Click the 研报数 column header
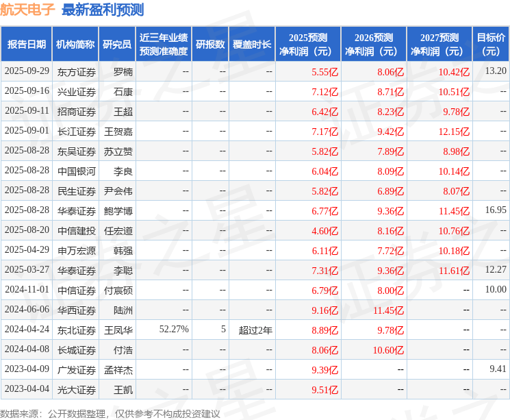 tap(210, 45)
